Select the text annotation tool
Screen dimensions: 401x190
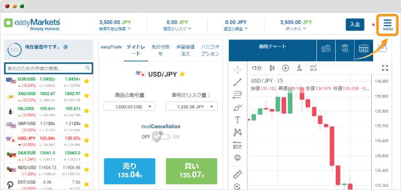[x=238, y=120]
